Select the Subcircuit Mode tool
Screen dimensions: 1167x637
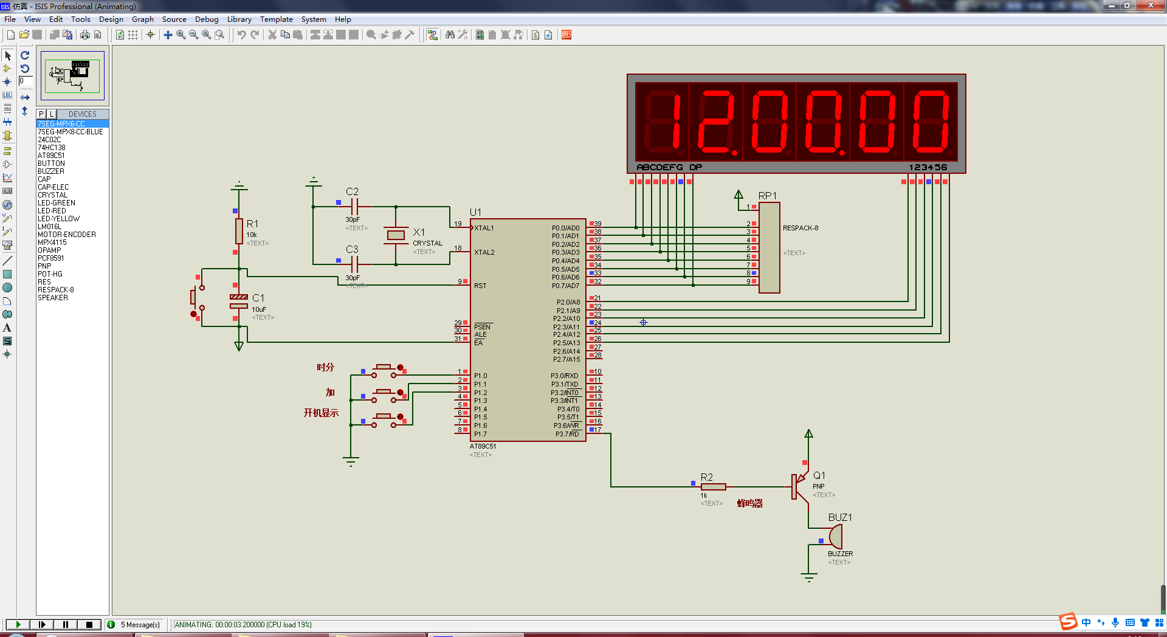[x=7, y=135]
